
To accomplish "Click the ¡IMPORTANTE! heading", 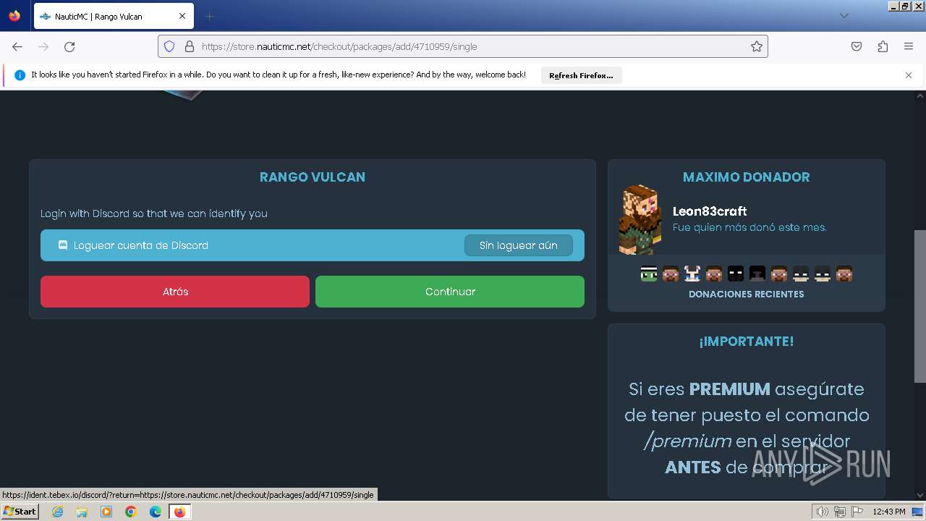I will pos(746,342).
